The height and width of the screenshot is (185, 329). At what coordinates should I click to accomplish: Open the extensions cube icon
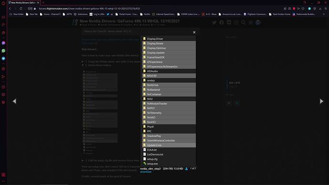(315, 9)
